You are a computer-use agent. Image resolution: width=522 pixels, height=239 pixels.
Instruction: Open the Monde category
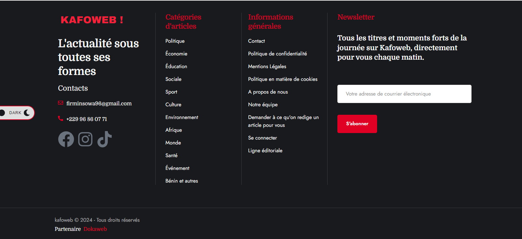173,143
